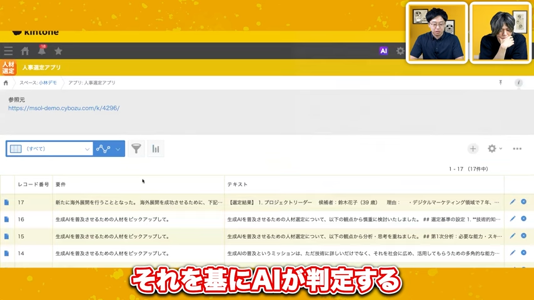Show app info via the i icon
The width and height of the screenshot is (534, 300).
[518, 82]
